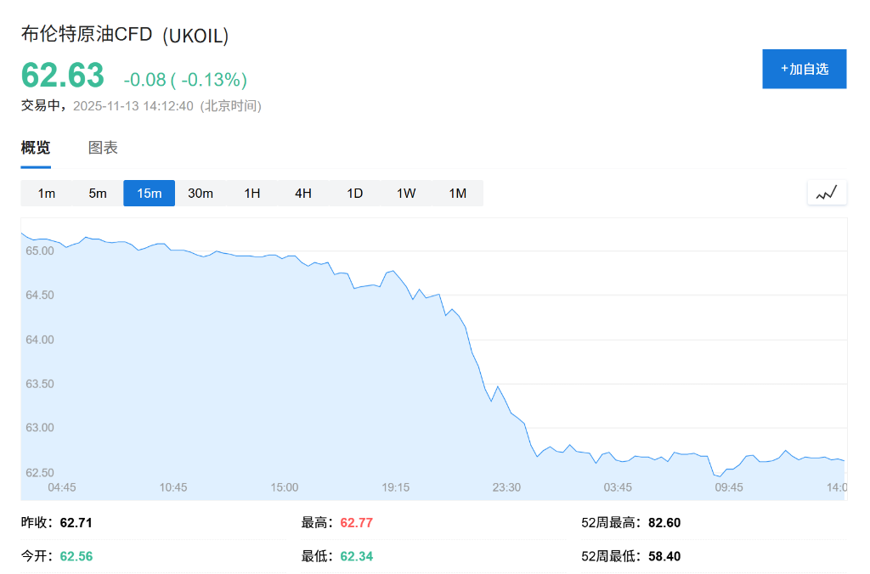
Task: Select the 5m timeframe
Action: [98, 193]
